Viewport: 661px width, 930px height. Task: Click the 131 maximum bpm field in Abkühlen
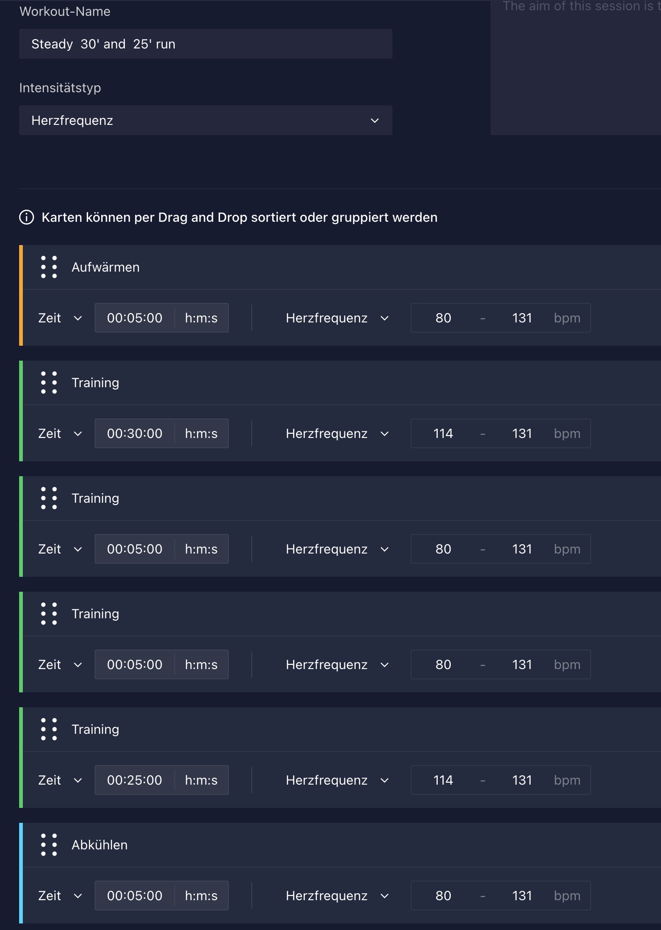(x=522, y=896)
